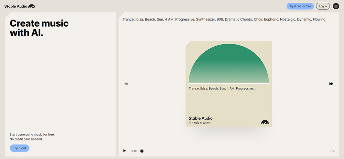
Task: Open the Log in page
Action: tap(323, 6)
